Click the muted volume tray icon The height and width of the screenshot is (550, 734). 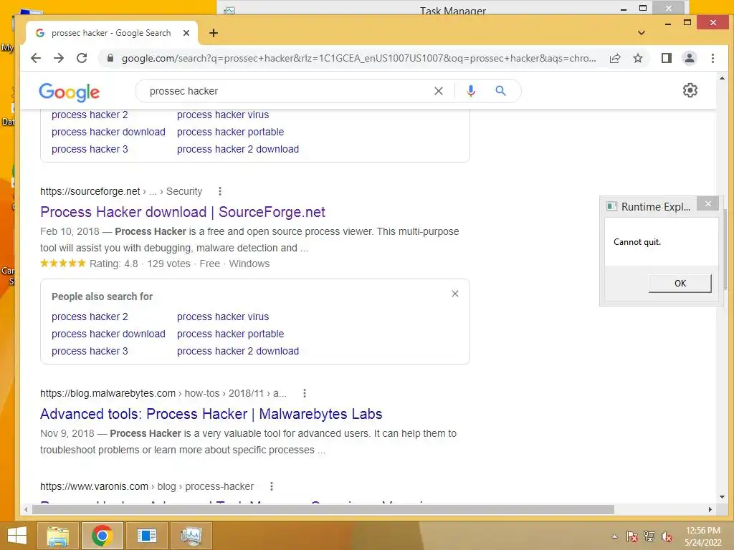[x=667, y=536]
